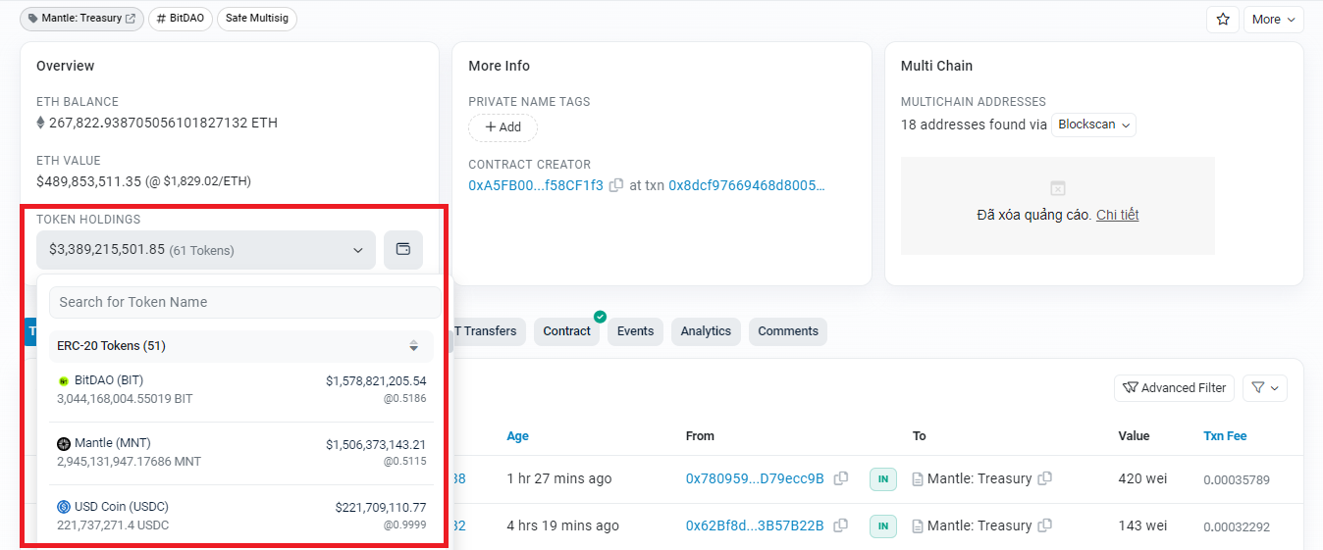Click the USD Coin token logo
This screenshot has height=550, width=1323.
point(64,507)
